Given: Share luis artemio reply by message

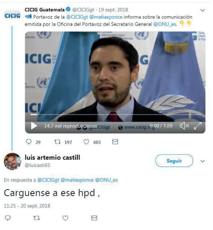Looking at the screenshot, I should point(94,218).
